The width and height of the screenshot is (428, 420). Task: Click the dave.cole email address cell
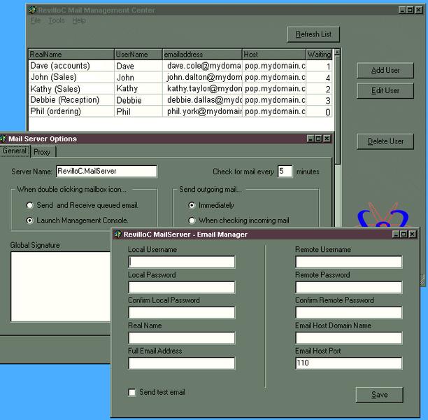202,66
